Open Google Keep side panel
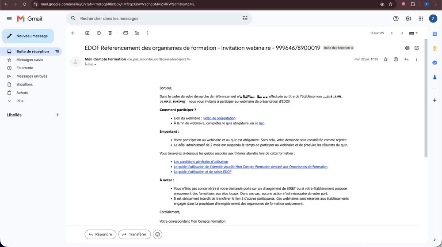This screenshot has width=442, height=247. click(x=434, y=49)
